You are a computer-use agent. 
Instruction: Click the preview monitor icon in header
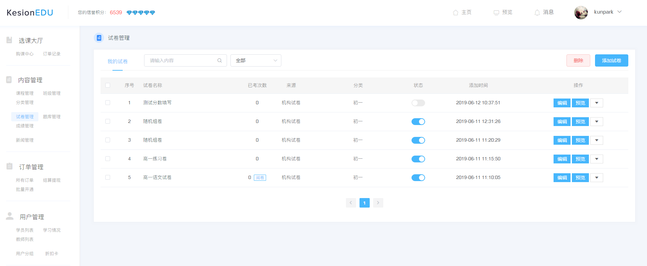496,13
